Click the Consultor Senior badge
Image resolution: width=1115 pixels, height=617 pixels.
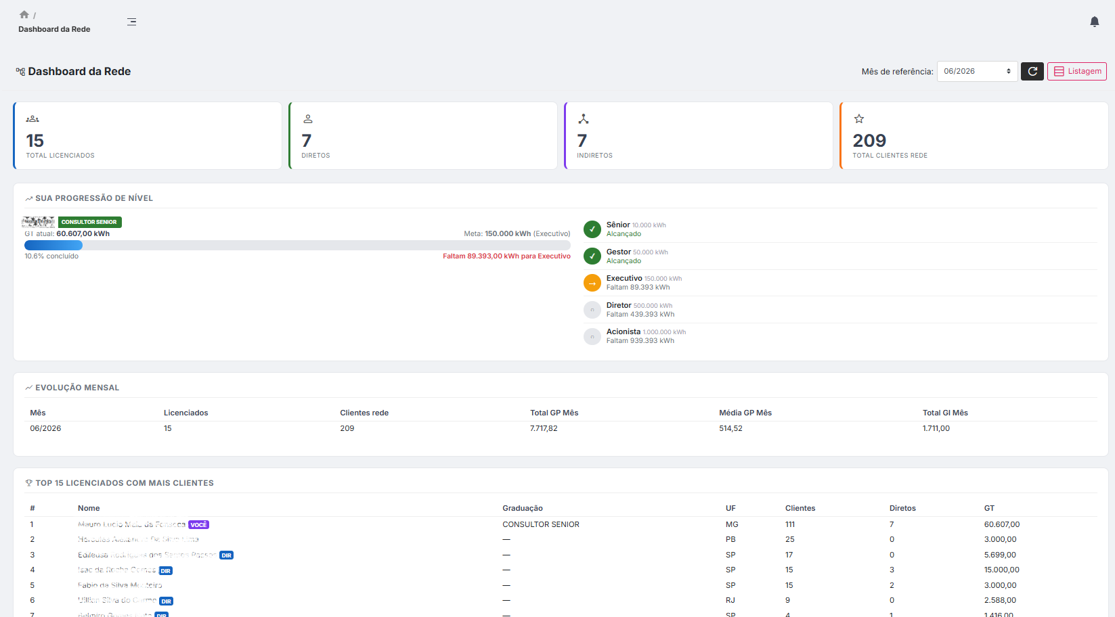coord(89,222)
